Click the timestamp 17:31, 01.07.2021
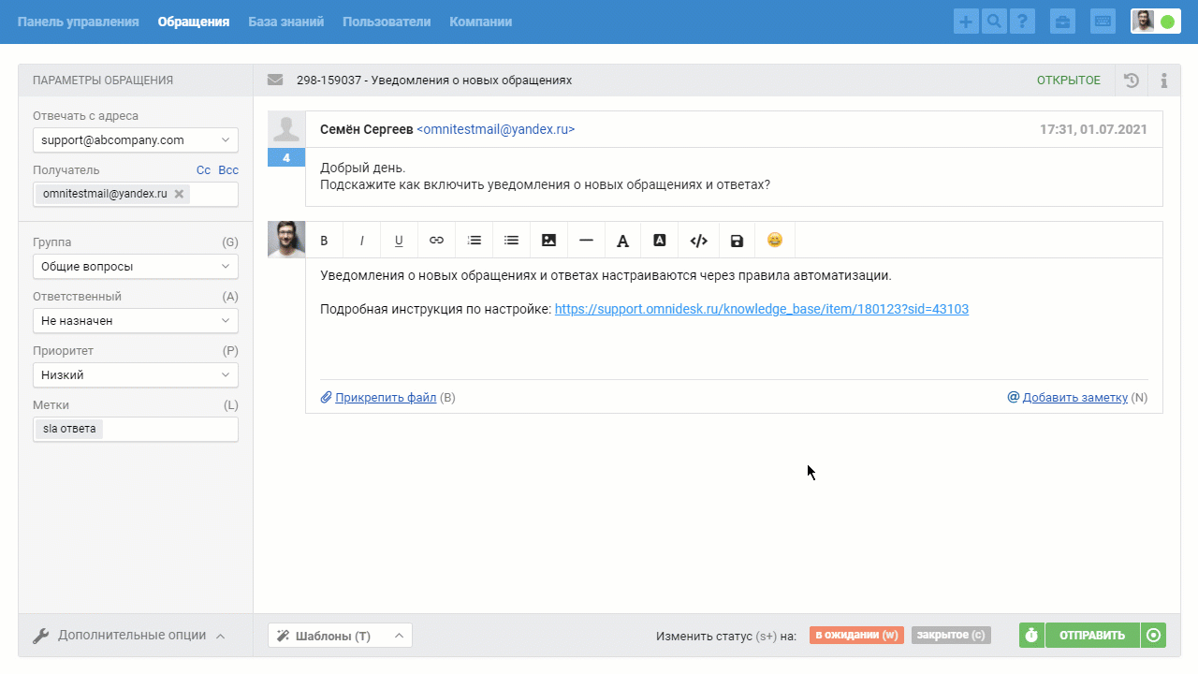 point(1093,129)
